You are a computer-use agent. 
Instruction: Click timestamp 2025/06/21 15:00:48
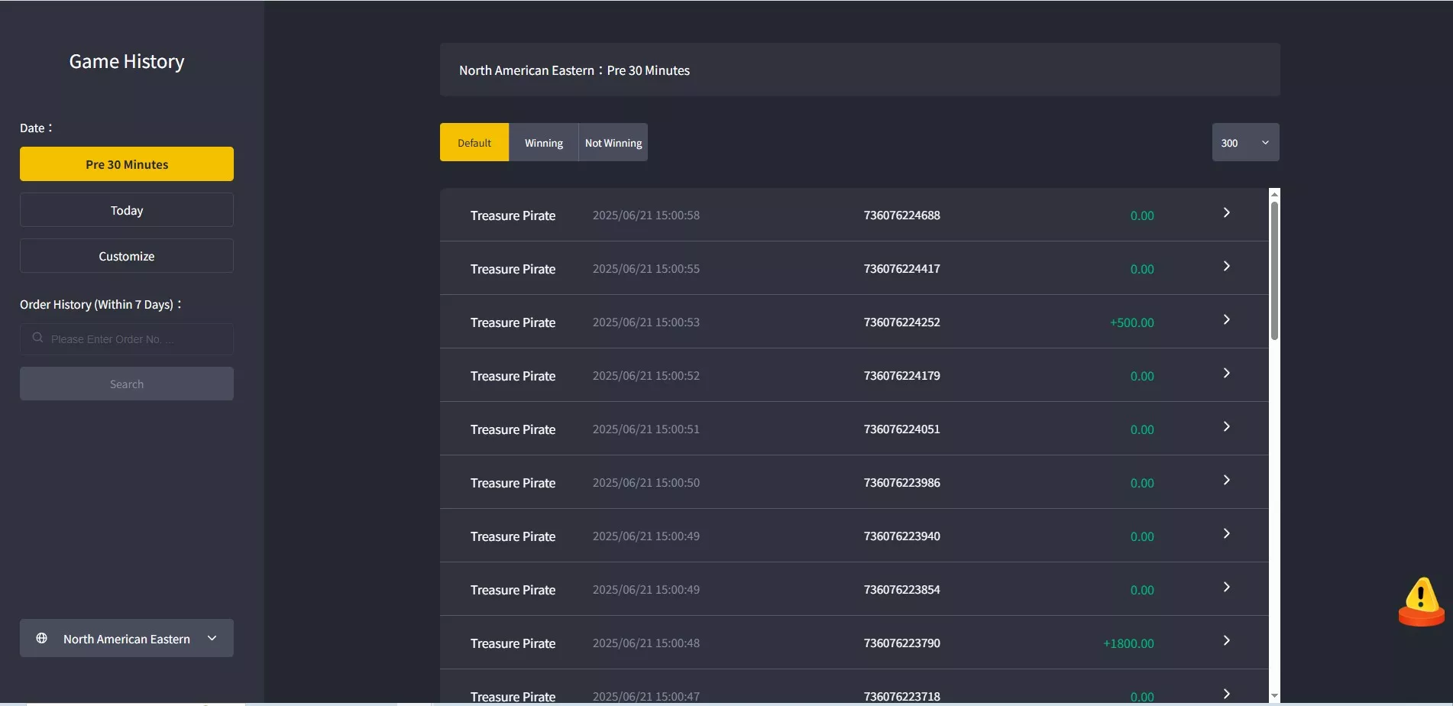click(x=646, y=643)
